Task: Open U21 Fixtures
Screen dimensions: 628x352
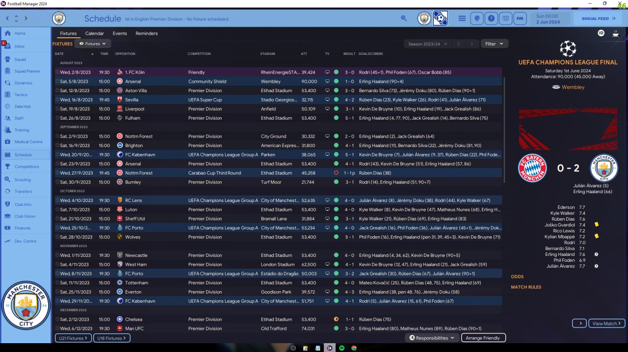Action: [73, 338]
